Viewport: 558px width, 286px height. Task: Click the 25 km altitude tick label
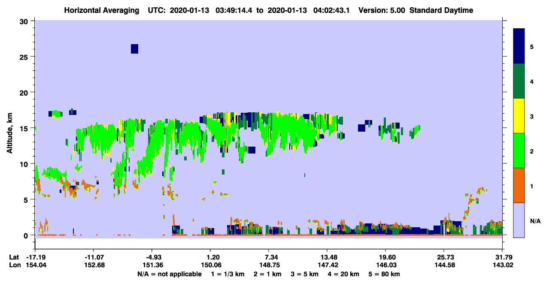point(25,57)
